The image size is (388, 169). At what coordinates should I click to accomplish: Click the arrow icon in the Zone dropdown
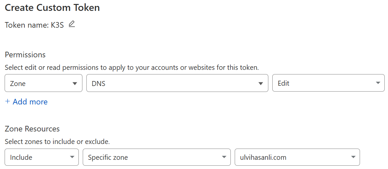(x=75, y=84)
